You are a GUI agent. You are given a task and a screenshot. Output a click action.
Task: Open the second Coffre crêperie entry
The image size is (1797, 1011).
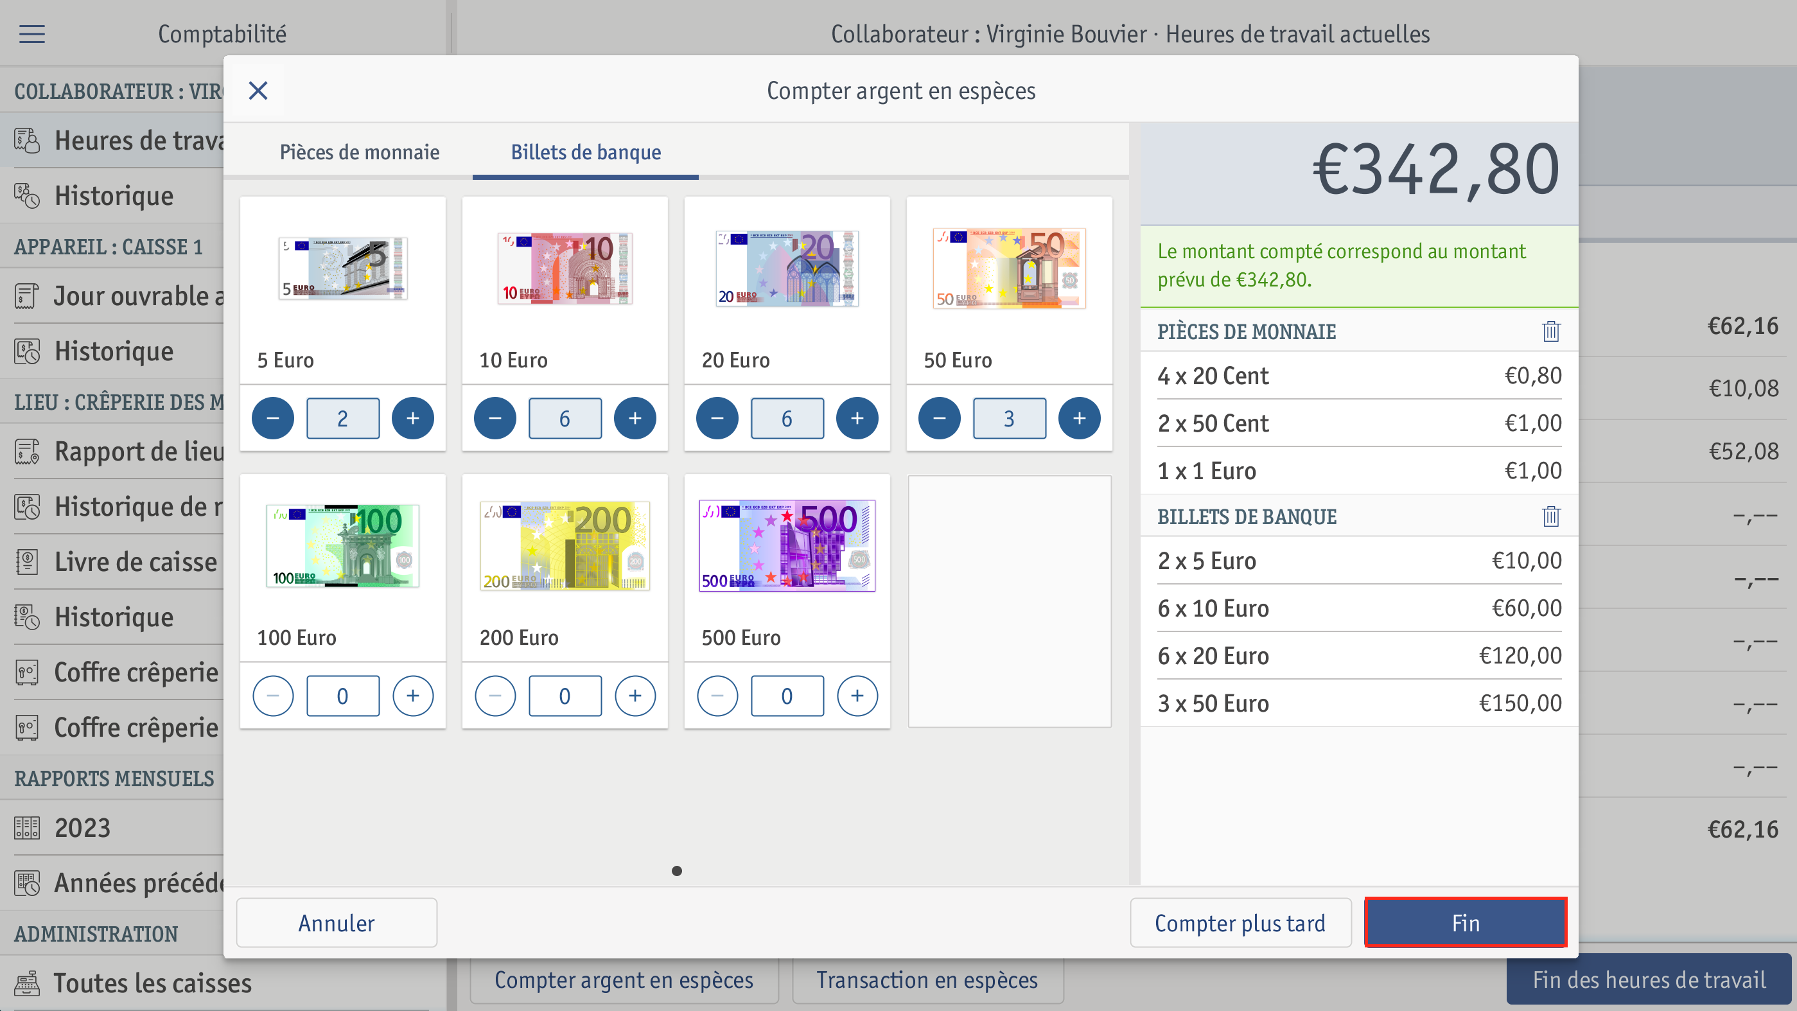pos(112,727)
